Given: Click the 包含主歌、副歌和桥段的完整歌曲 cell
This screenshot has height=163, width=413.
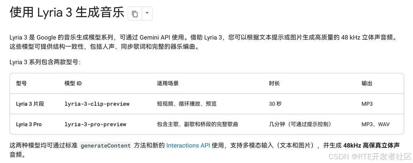Looking at the screenshot, I should 198,124.
